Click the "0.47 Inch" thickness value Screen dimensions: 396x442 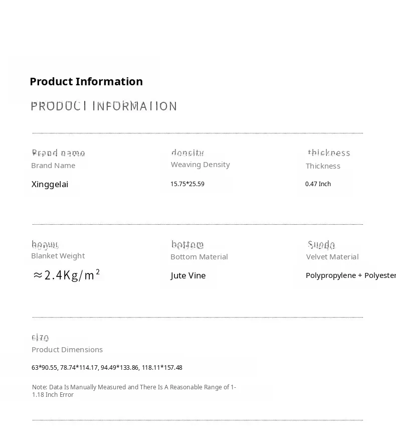[318, 184]
